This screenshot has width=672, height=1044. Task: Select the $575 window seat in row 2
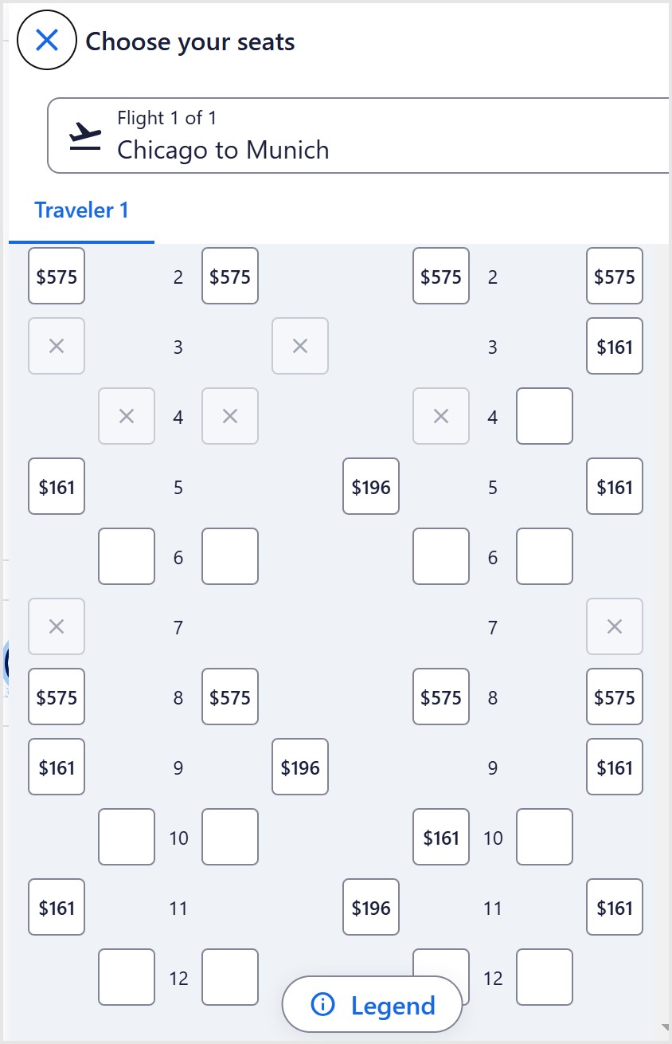(56, 277)
